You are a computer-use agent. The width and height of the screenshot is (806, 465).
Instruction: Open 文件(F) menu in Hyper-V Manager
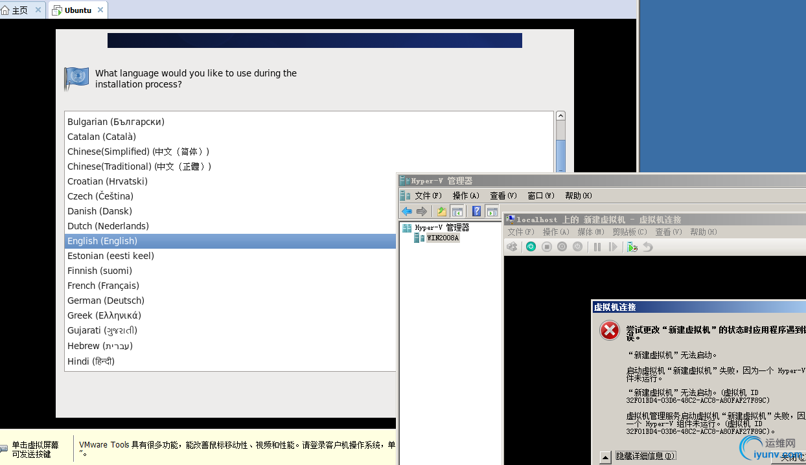(x=428, y=196)
